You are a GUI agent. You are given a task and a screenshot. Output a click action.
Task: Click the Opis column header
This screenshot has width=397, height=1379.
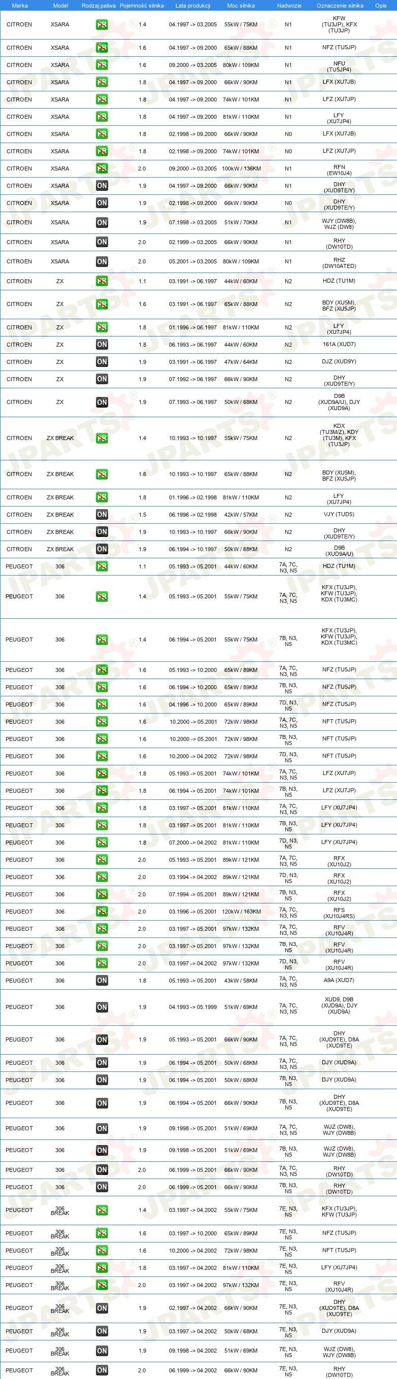pos(381,6)
